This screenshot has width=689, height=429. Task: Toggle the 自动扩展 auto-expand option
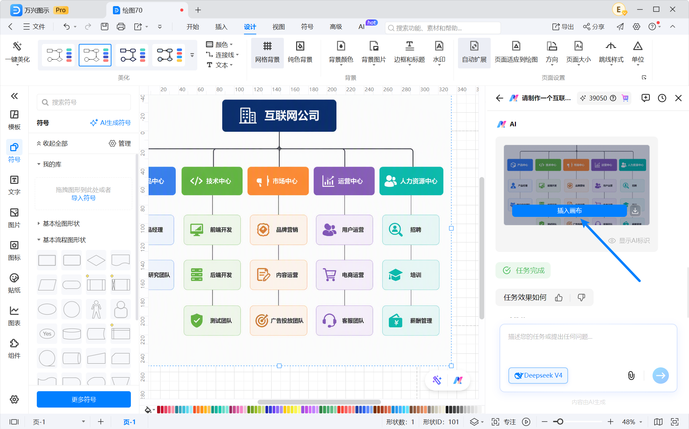coord(474,53)
